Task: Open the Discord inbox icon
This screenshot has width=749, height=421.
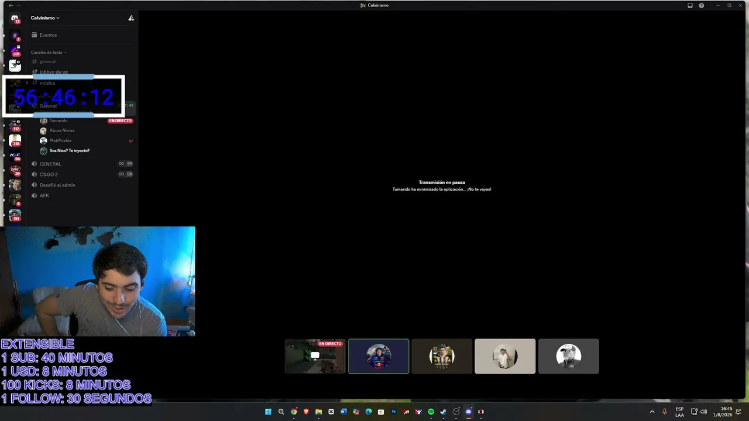Action: (690, 5)
